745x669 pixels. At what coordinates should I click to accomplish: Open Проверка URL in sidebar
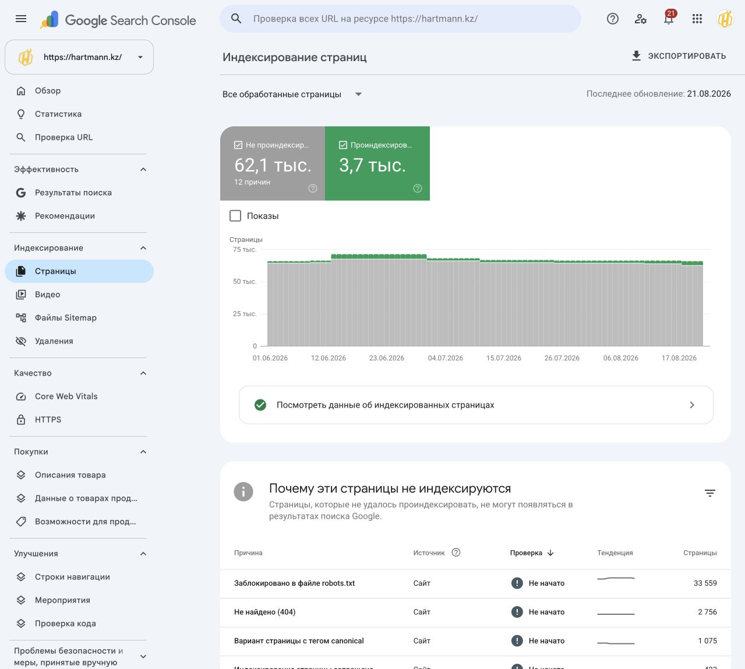79,137
